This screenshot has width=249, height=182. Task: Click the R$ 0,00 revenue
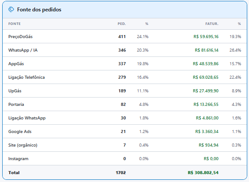pos(211,159)
